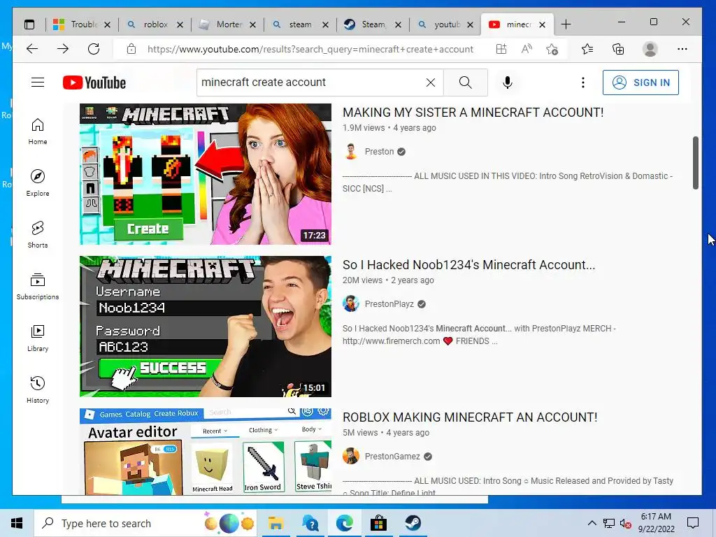This screenshot has width=716, height=537.
Task: Click the Preston channel avatar
Action: click(x=351, y=152)
